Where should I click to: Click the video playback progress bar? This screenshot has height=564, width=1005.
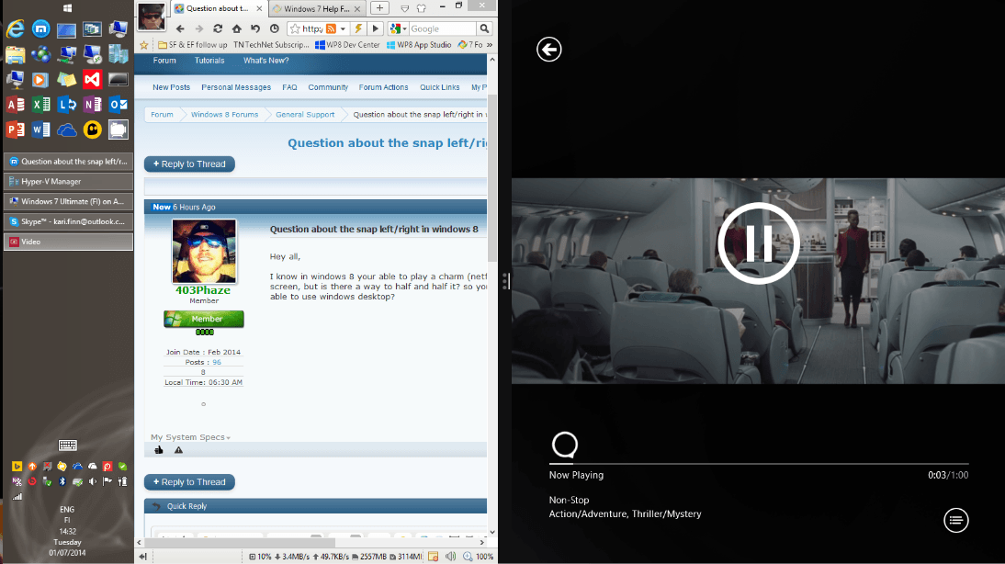pyautogui.click(x=759, y=463)
